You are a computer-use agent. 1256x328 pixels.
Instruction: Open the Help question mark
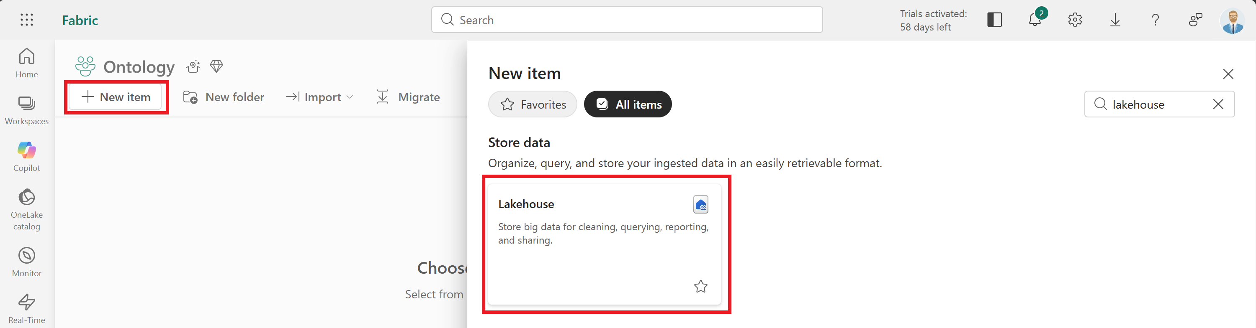pyautogui.click(x=1155, y=20)
